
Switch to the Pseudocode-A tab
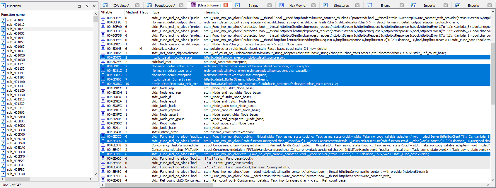(x=165, y=6)
